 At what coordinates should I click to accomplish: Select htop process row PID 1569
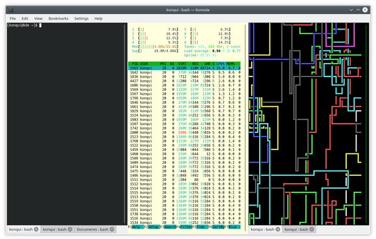[184, 90]
